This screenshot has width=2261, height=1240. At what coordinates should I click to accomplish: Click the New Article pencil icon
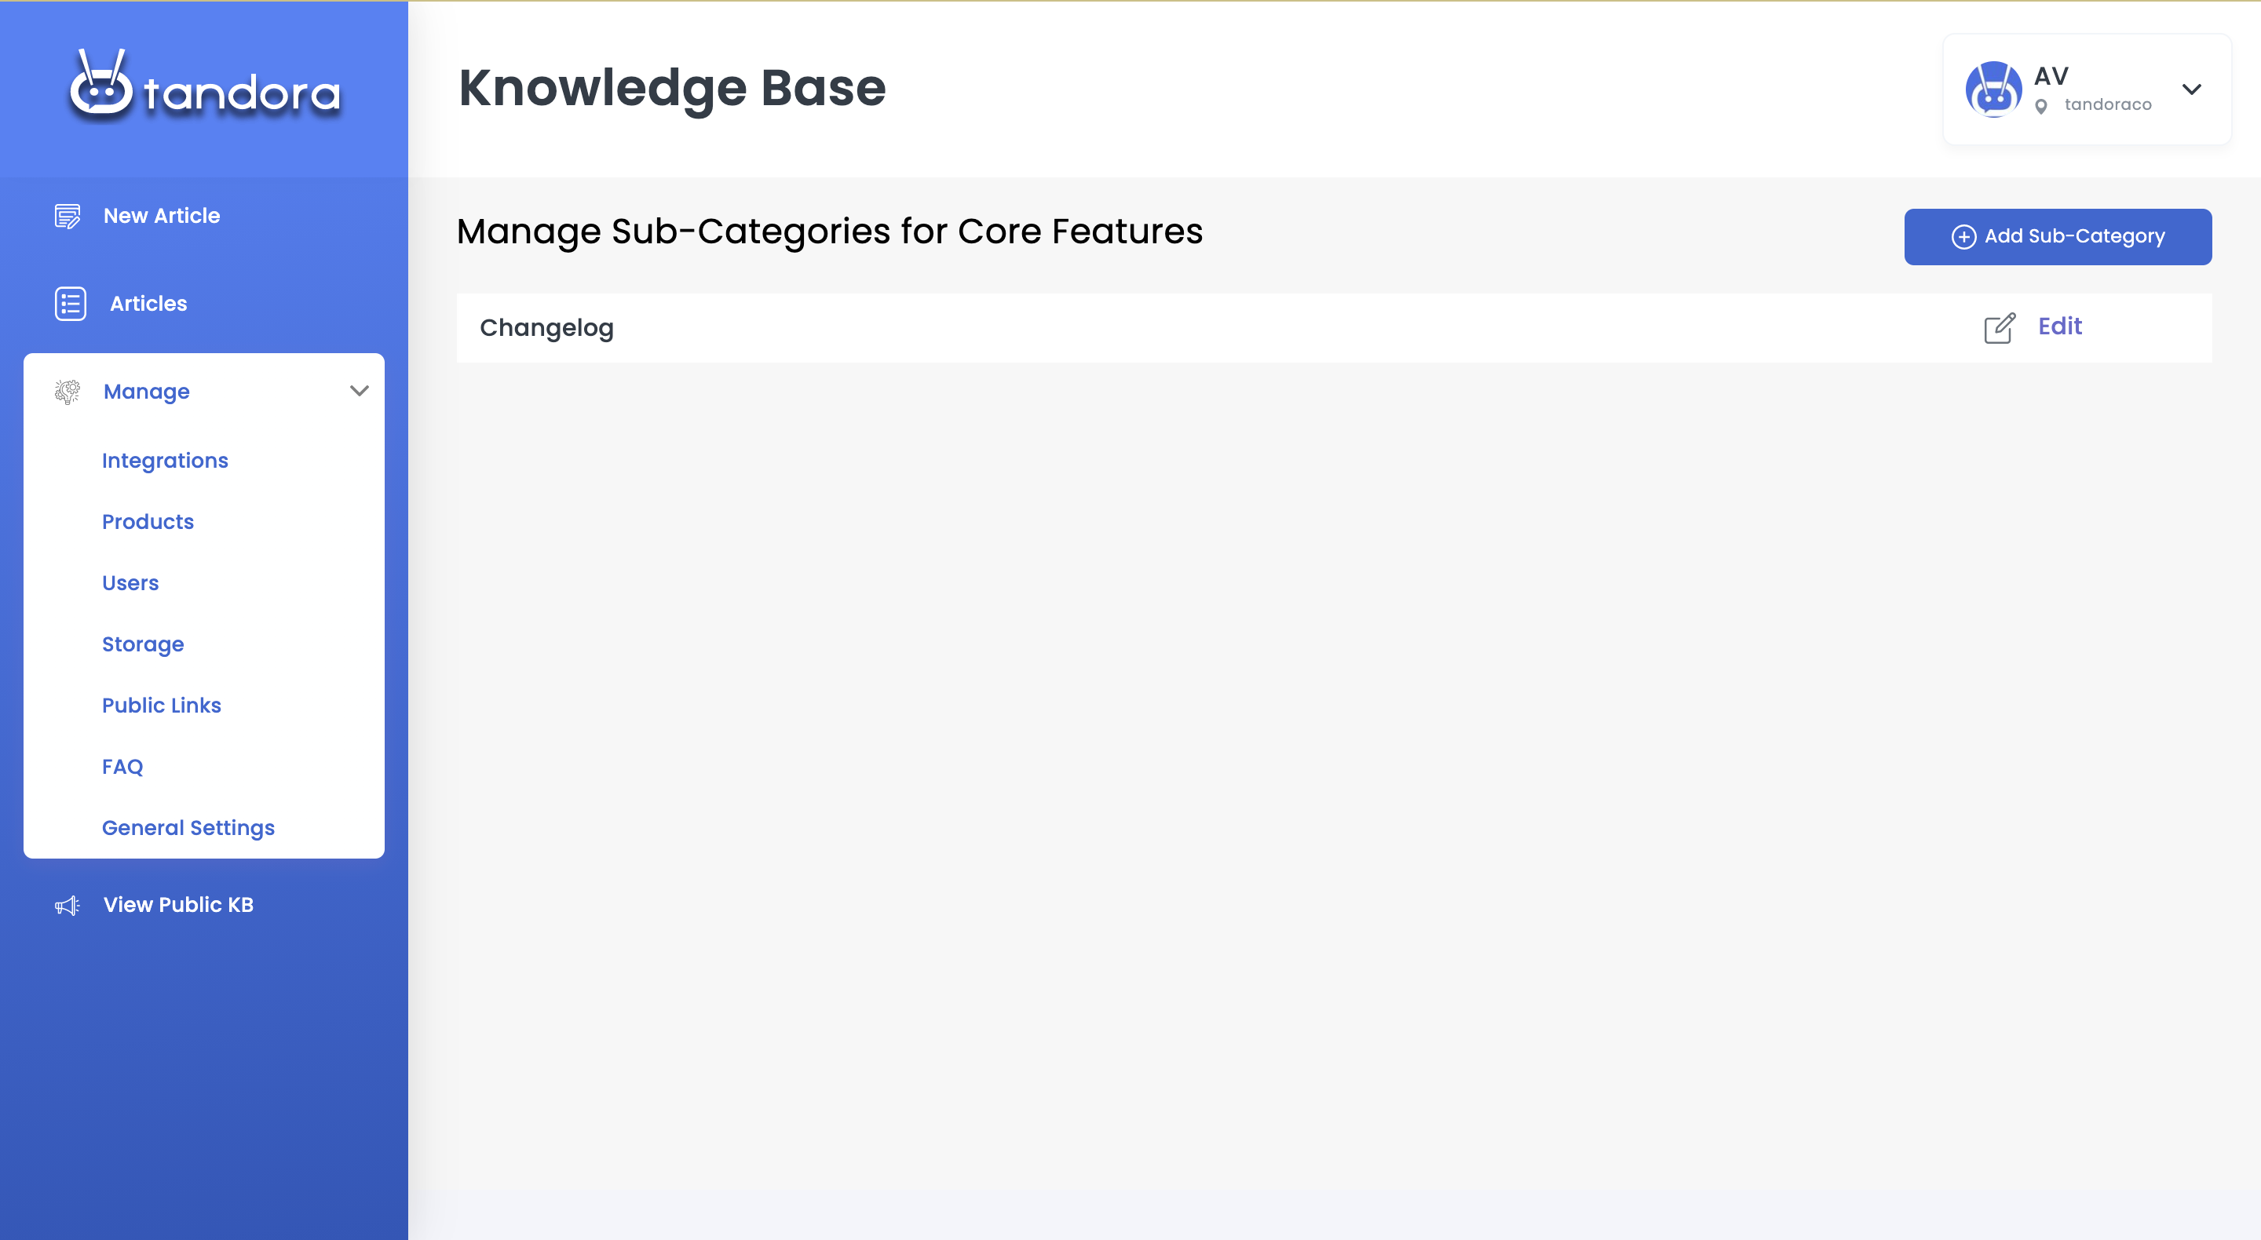68,216
